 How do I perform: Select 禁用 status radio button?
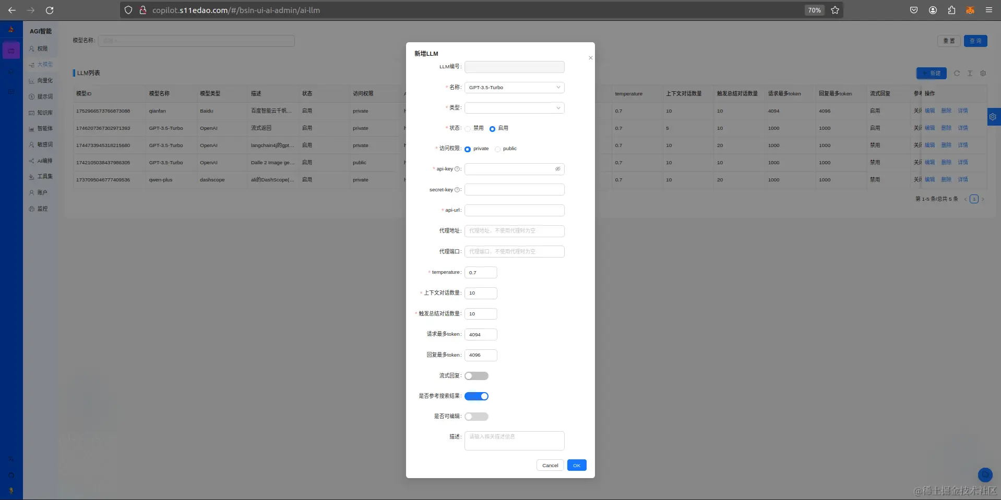(468, 129)
